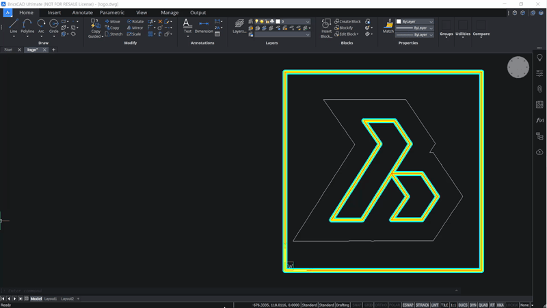Toggle SNAP in status bar
547x308 pixels.
click(x=356, y=305)
